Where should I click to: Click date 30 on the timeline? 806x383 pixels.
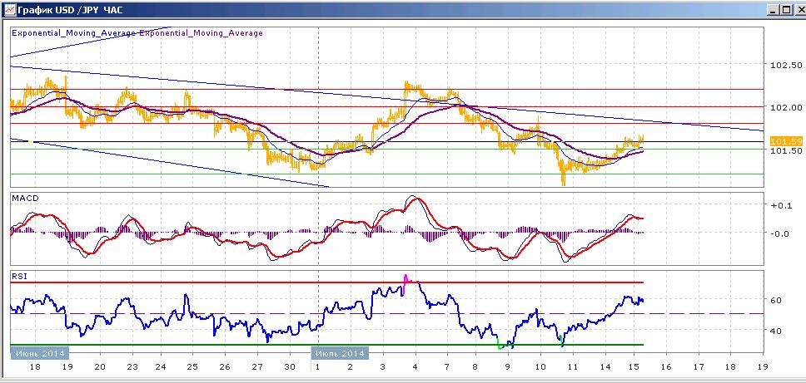tap(291, 367)
